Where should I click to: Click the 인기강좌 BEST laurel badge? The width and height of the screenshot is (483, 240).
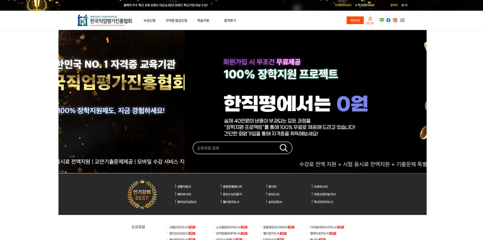click(x=142, y=194)
